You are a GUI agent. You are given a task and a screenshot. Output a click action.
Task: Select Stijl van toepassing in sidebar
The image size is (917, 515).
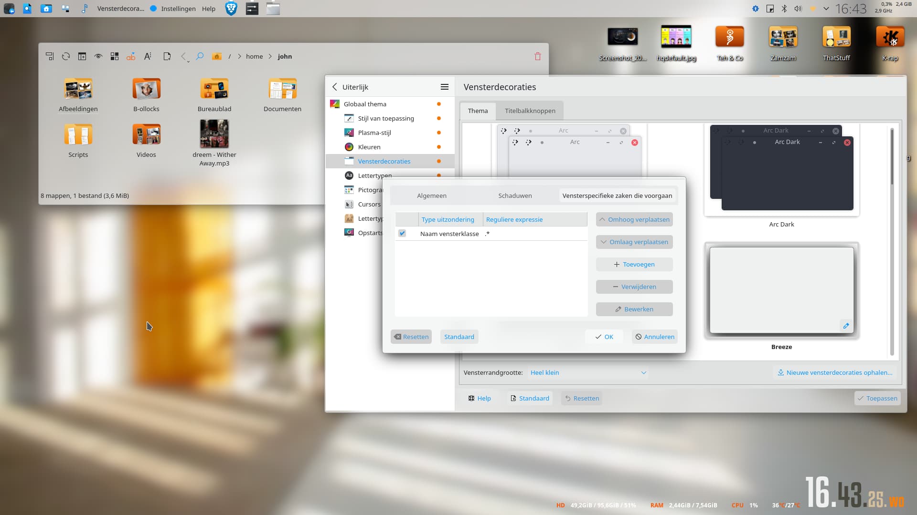[x=390, y=118]
